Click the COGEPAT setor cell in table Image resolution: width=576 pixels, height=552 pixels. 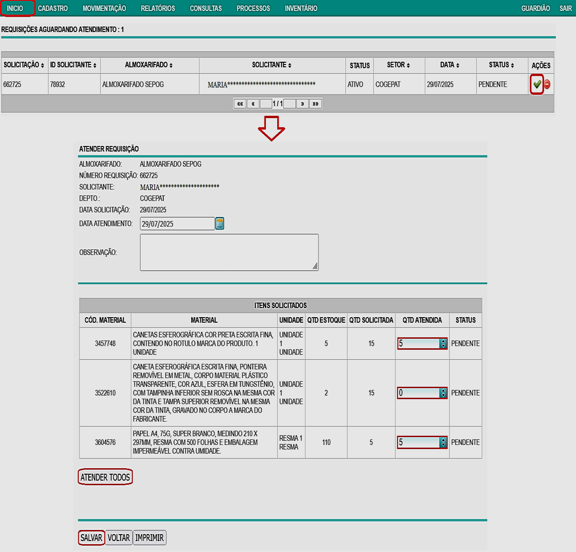(399, 84)
